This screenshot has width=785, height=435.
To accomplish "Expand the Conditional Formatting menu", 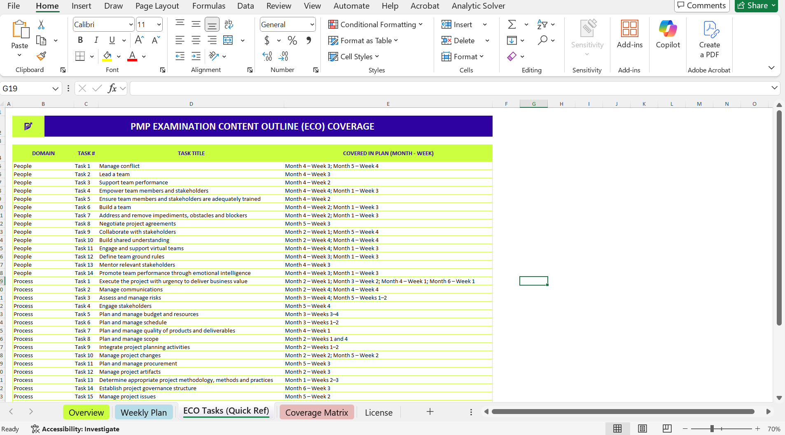I will 375,25.
